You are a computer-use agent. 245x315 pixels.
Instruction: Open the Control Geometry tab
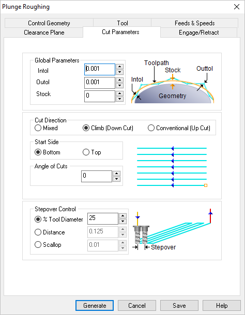49,23
